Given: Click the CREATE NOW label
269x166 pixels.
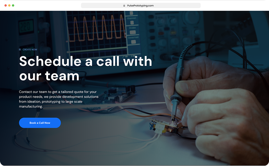Looking at the screenshot, I should [x=30, y=50].
